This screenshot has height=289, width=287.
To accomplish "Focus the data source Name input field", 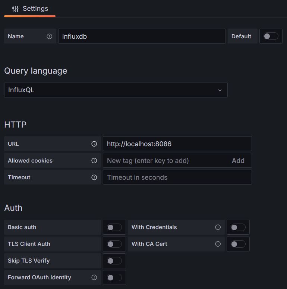I will tap(142, 36).
